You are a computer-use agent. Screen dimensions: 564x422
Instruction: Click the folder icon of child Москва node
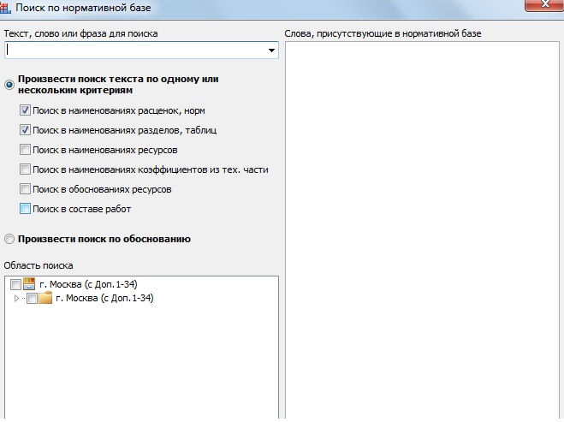(46, 299)
